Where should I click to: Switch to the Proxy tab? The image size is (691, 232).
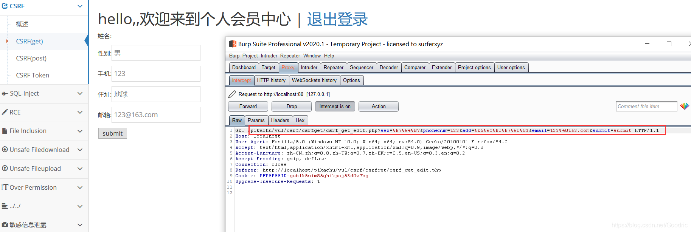coord(288,67)
